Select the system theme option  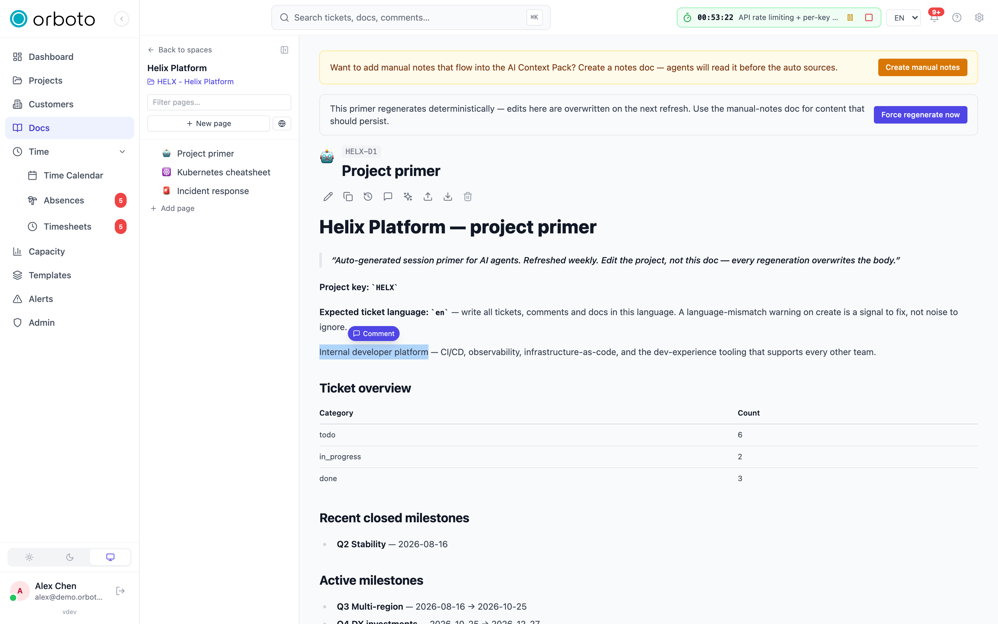[110, 557]
